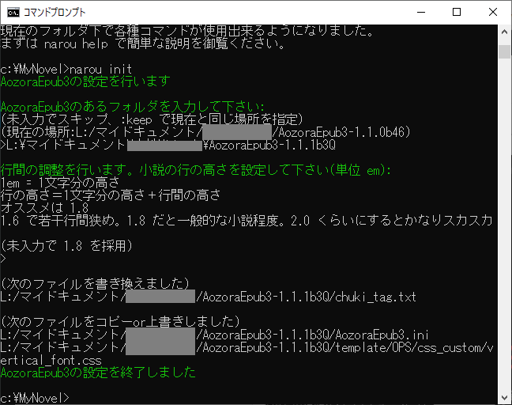The width and height of the screenshot is (512, 405).
Task: Click the green line 'AozoraEpub3の設定を行います'
Action: point(85,81)
